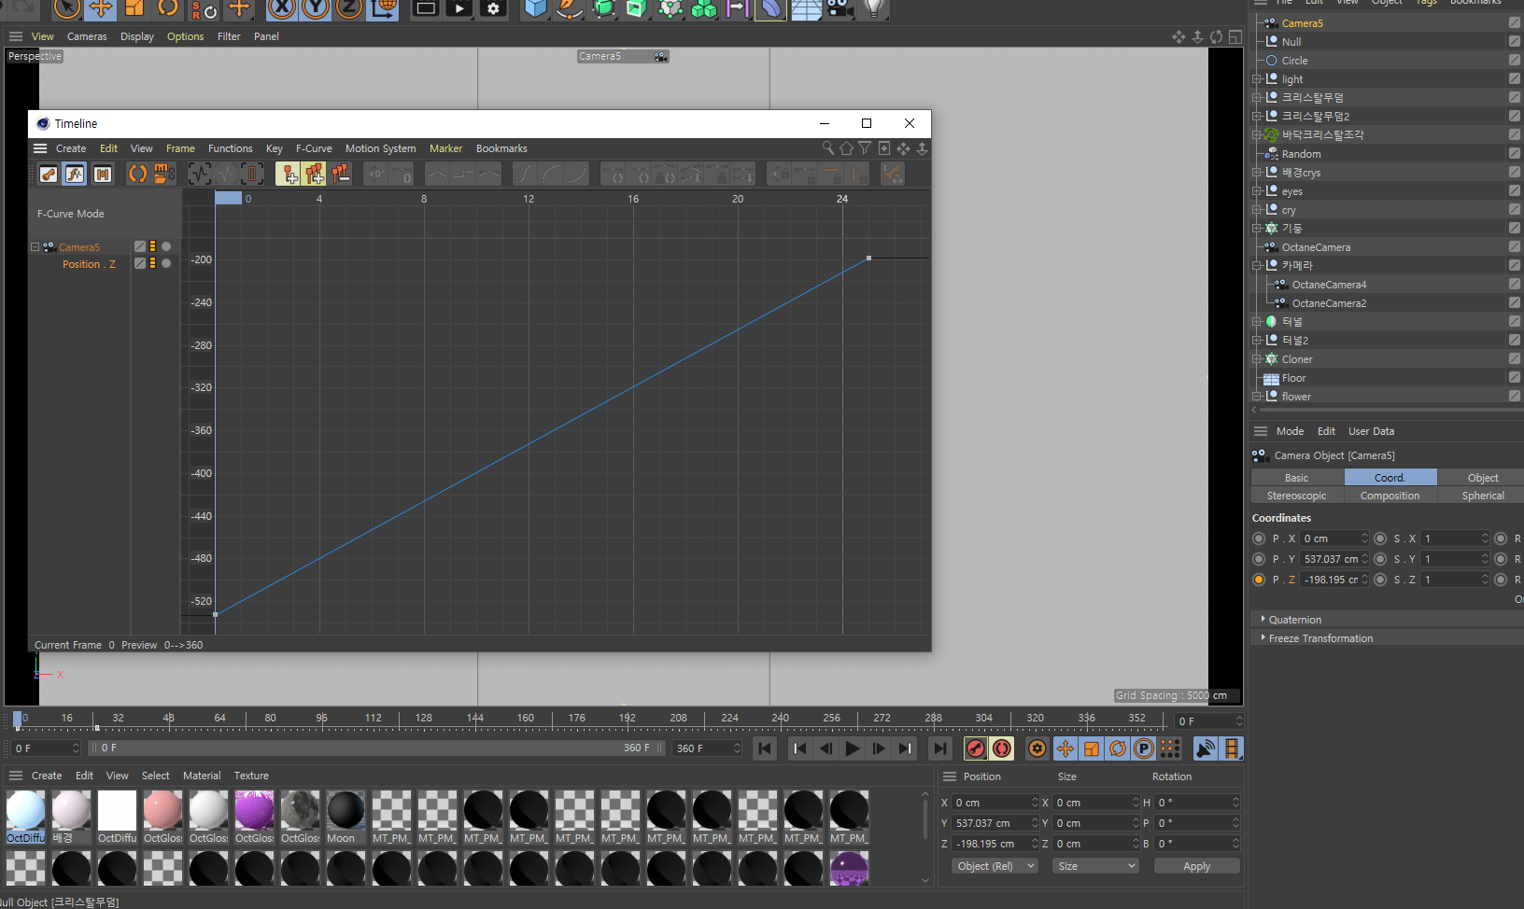Click the 360 F end frame field
Image resolution: width=1524 pixels, height=909 pixels.
[x=709, y=748]
